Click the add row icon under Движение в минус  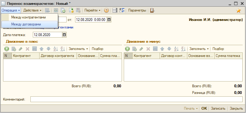(127, 49)
